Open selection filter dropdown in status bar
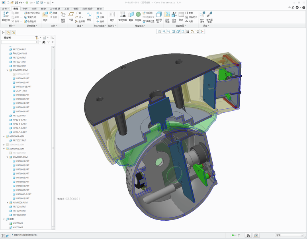Screen dimensions: 307x239 (x=302, y=235)
